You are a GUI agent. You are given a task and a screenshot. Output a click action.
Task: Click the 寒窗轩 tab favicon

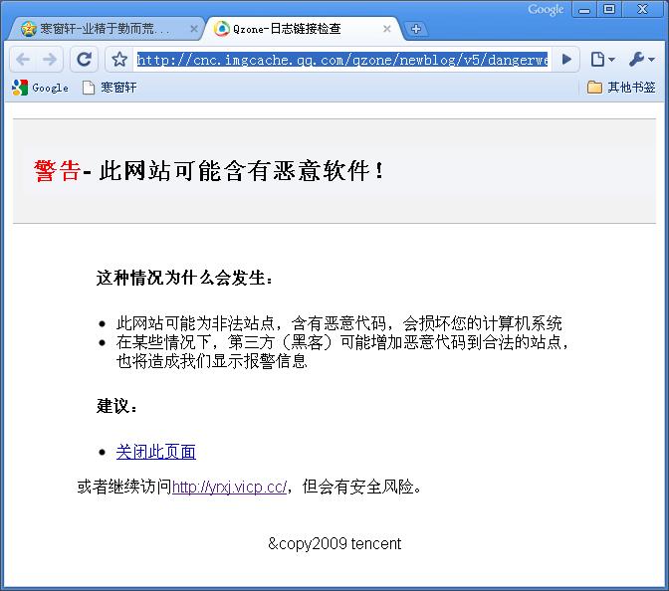(29, 29)
